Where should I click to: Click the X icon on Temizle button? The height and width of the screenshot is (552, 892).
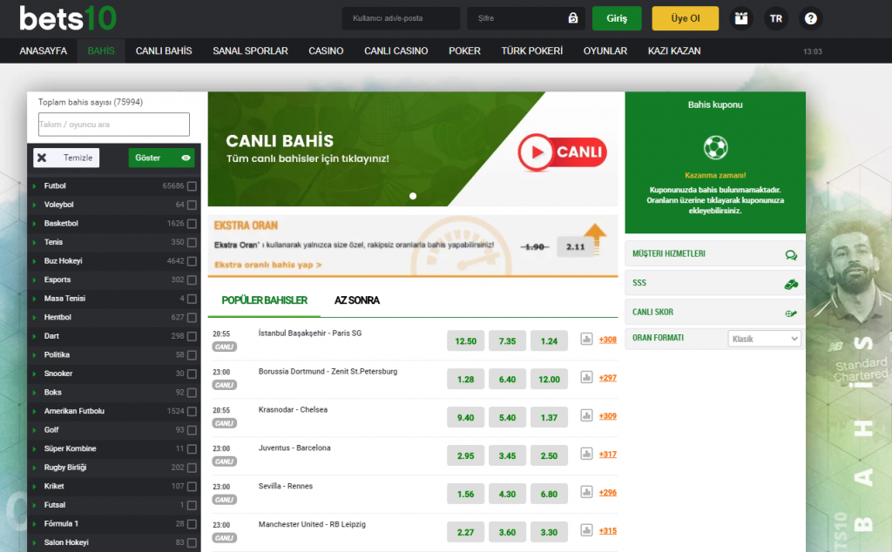(42, 158)
